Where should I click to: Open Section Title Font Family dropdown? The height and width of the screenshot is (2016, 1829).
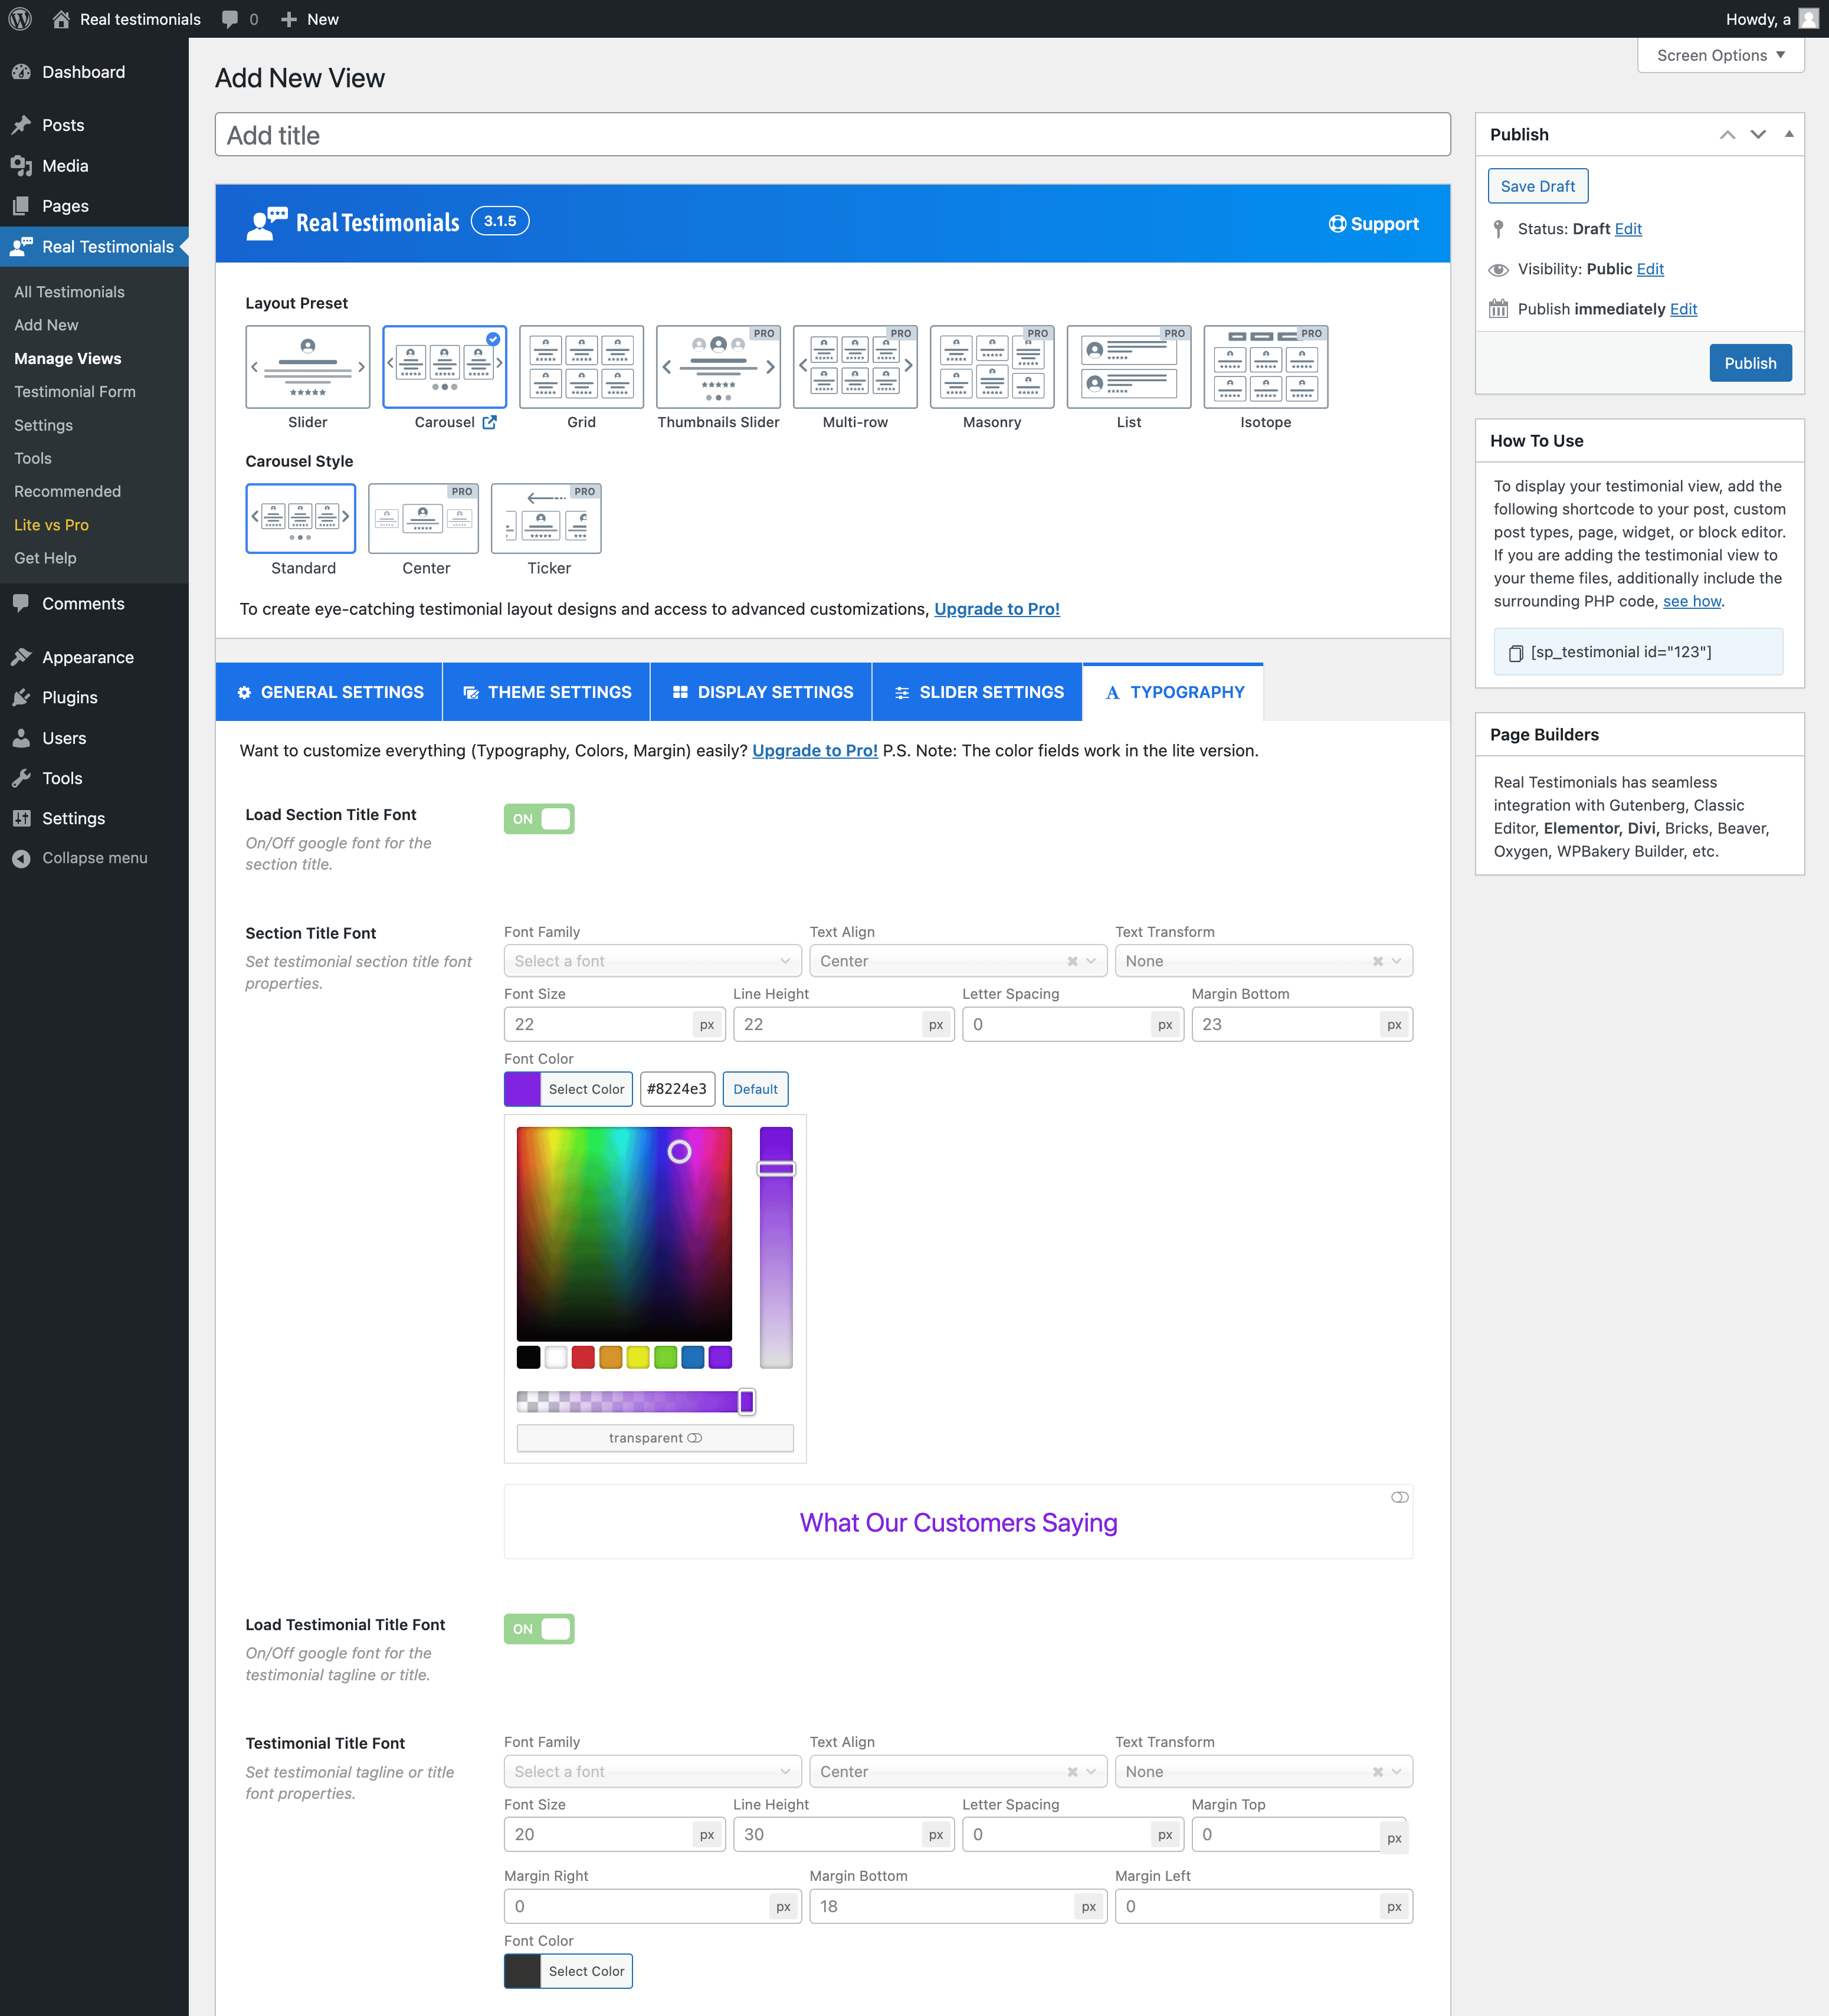[x=652, y=961]
